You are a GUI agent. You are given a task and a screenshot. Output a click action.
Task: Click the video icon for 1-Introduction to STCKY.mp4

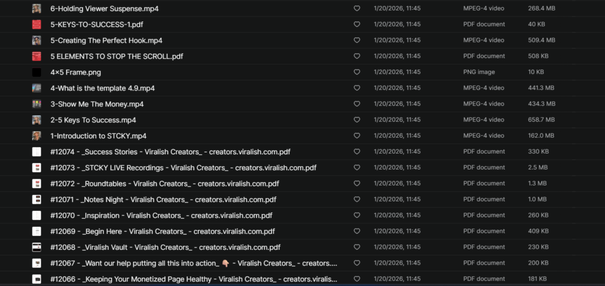click(x=37, y=136)
